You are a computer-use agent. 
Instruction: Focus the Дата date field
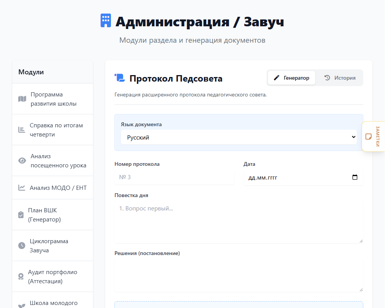click(x=303, y=177)
